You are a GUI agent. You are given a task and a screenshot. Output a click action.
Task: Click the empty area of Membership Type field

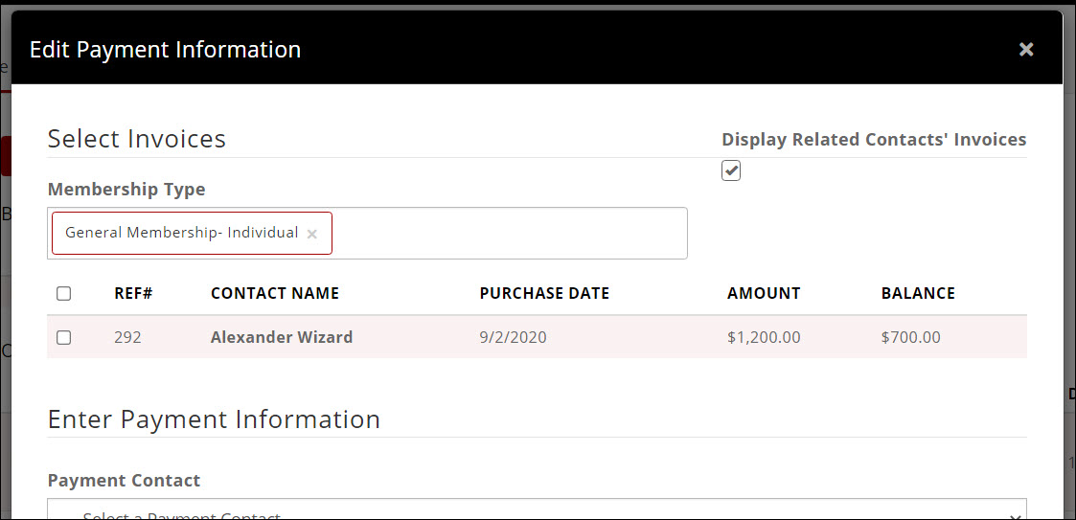coord(508,234)
